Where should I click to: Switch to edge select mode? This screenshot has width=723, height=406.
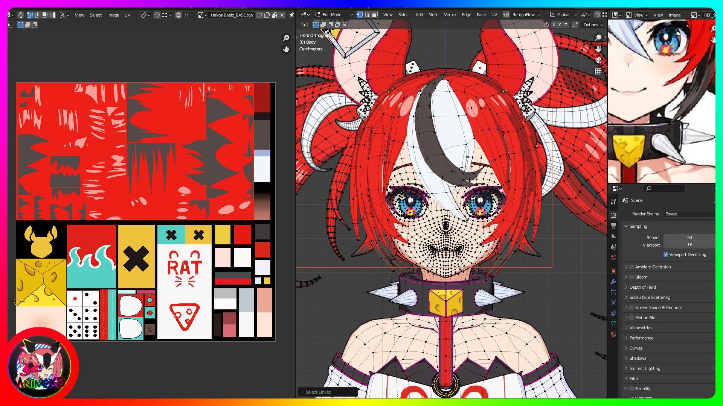pyautogui.click(x=367, y=15)
